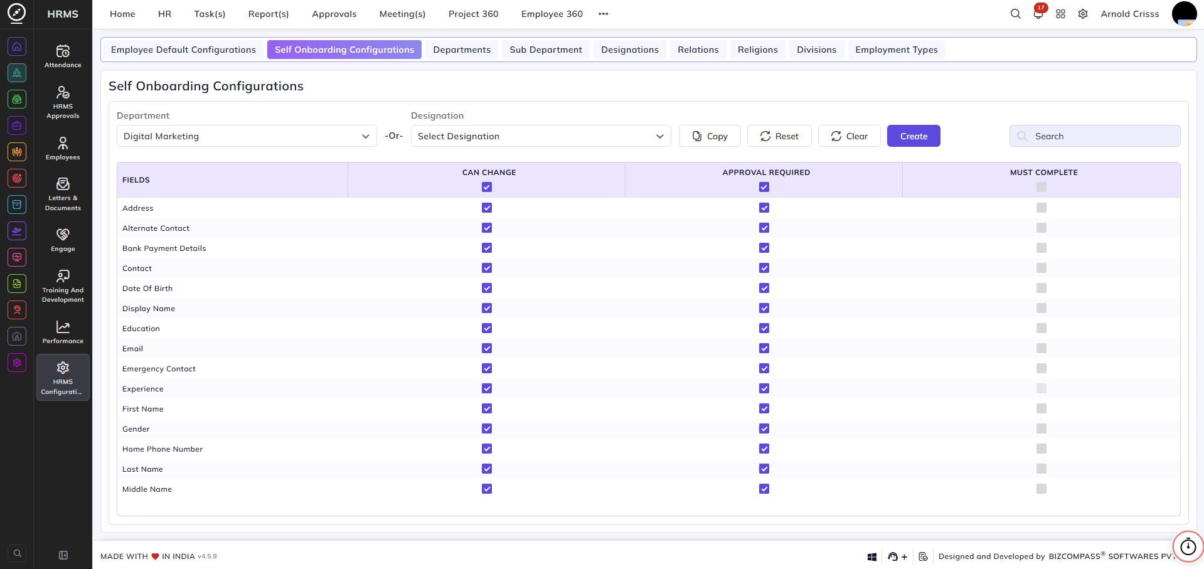Image resolution: width=1204 pixels, height=569 pixels.
Task: Open Letters & Documents module
Action: click(63, 194)
